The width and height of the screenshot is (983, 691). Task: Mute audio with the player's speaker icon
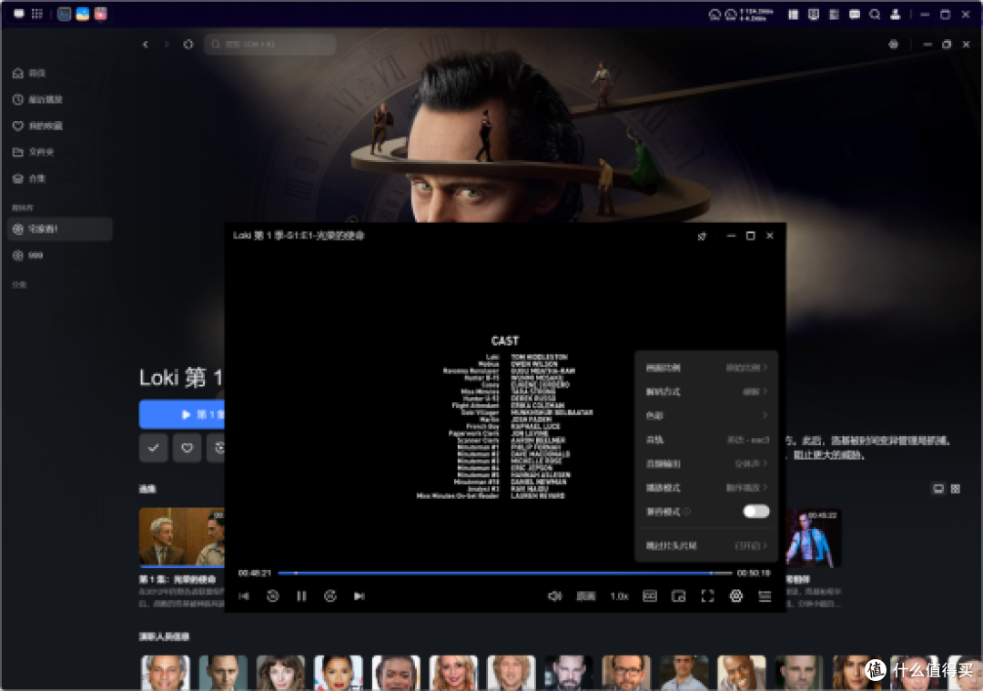(555, 596)
